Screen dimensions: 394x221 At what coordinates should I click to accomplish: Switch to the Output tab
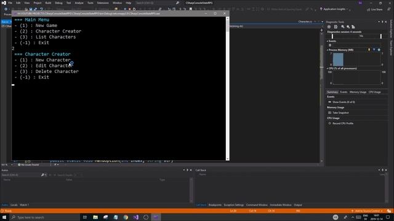point(298,205)
